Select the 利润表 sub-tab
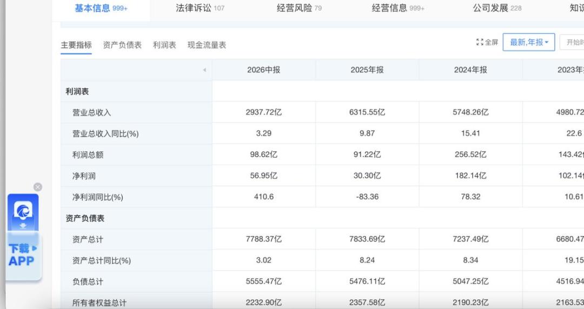Screen dimensions: 584x309 tap(164, 45)
